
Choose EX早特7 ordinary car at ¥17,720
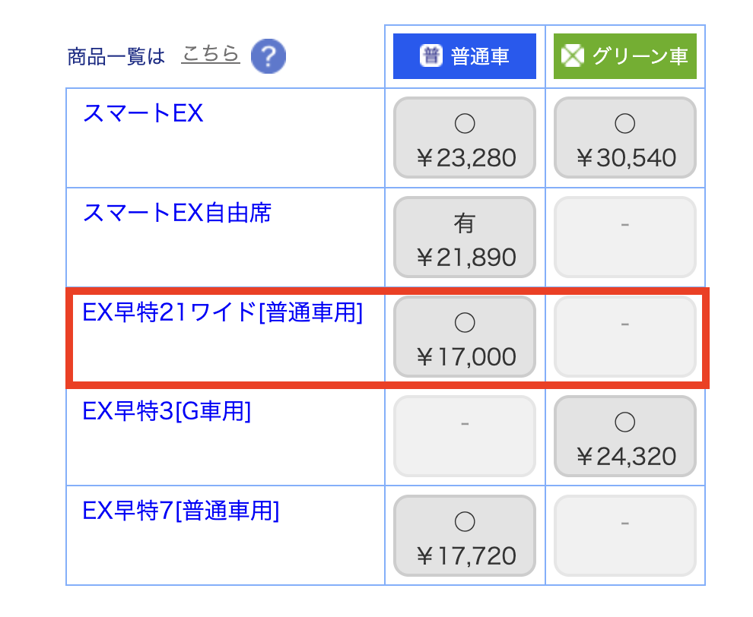tap(465, 536)
